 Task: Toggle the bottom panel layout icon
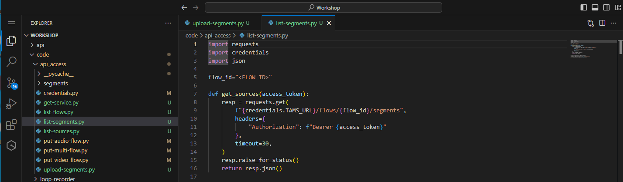pyautogui.click(x=595, y=7)
